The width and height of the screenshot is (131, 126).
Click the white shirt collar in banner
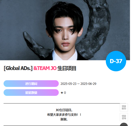pos(65,55)
